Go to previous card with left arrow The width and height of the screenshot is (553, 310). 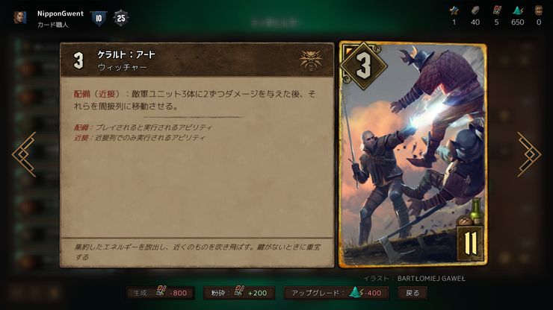[24, 154]
